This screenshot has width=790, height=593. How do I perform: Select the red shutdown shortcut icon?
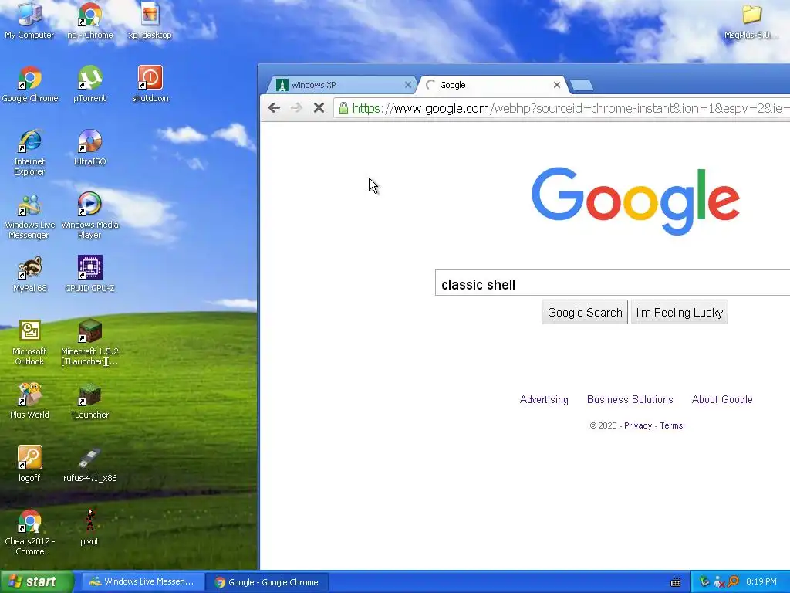click(150, 83)
